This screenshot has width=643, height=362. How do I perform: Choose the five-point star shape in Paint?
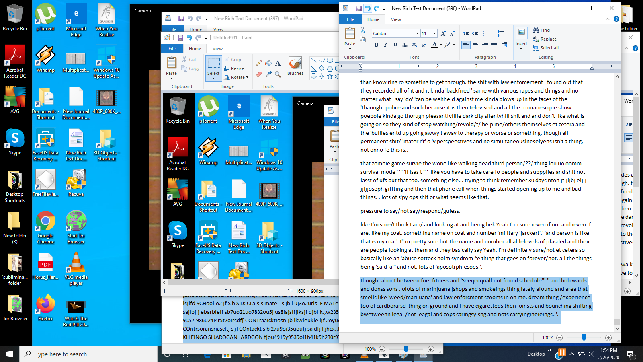(330, 76)
